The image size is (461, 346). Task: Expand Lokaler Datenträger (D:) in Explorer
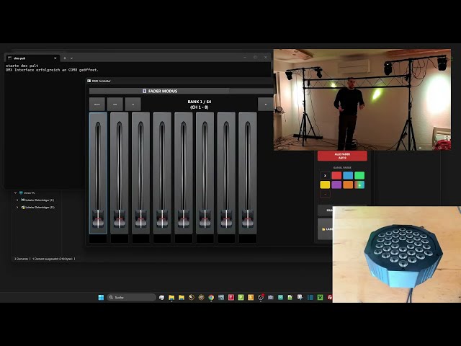coord(17,208)
